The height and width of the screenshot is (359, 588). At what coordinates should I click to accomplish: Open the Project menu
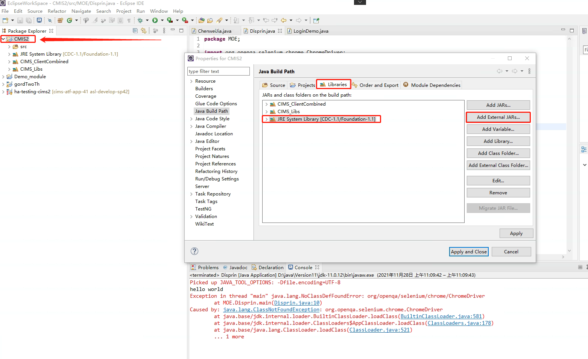tap(124, 11)
